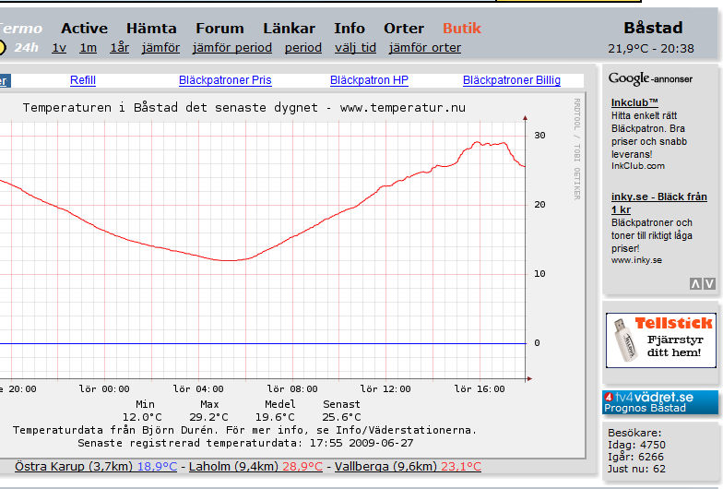
Task: Open the Hämta menu item
Action: [151, 28]
